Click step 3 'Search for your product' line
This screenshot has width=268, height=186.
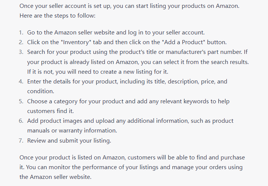tap(137, 52)
